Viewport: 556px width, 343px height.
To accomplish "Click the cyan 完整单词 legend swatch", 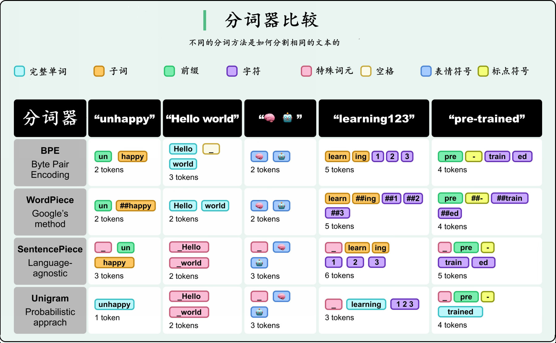I will [x=19, y=71].
